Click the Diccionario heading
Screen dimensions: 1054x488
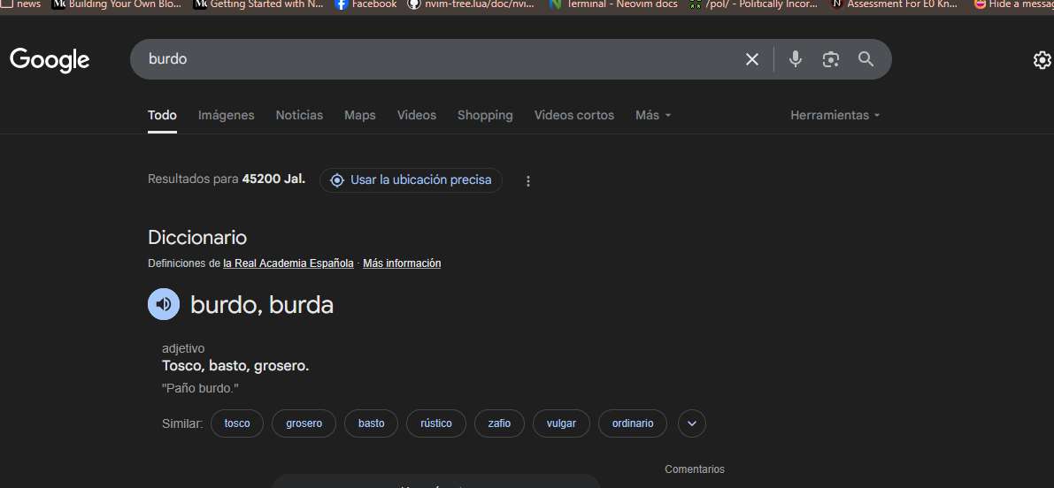coord(197,238)
